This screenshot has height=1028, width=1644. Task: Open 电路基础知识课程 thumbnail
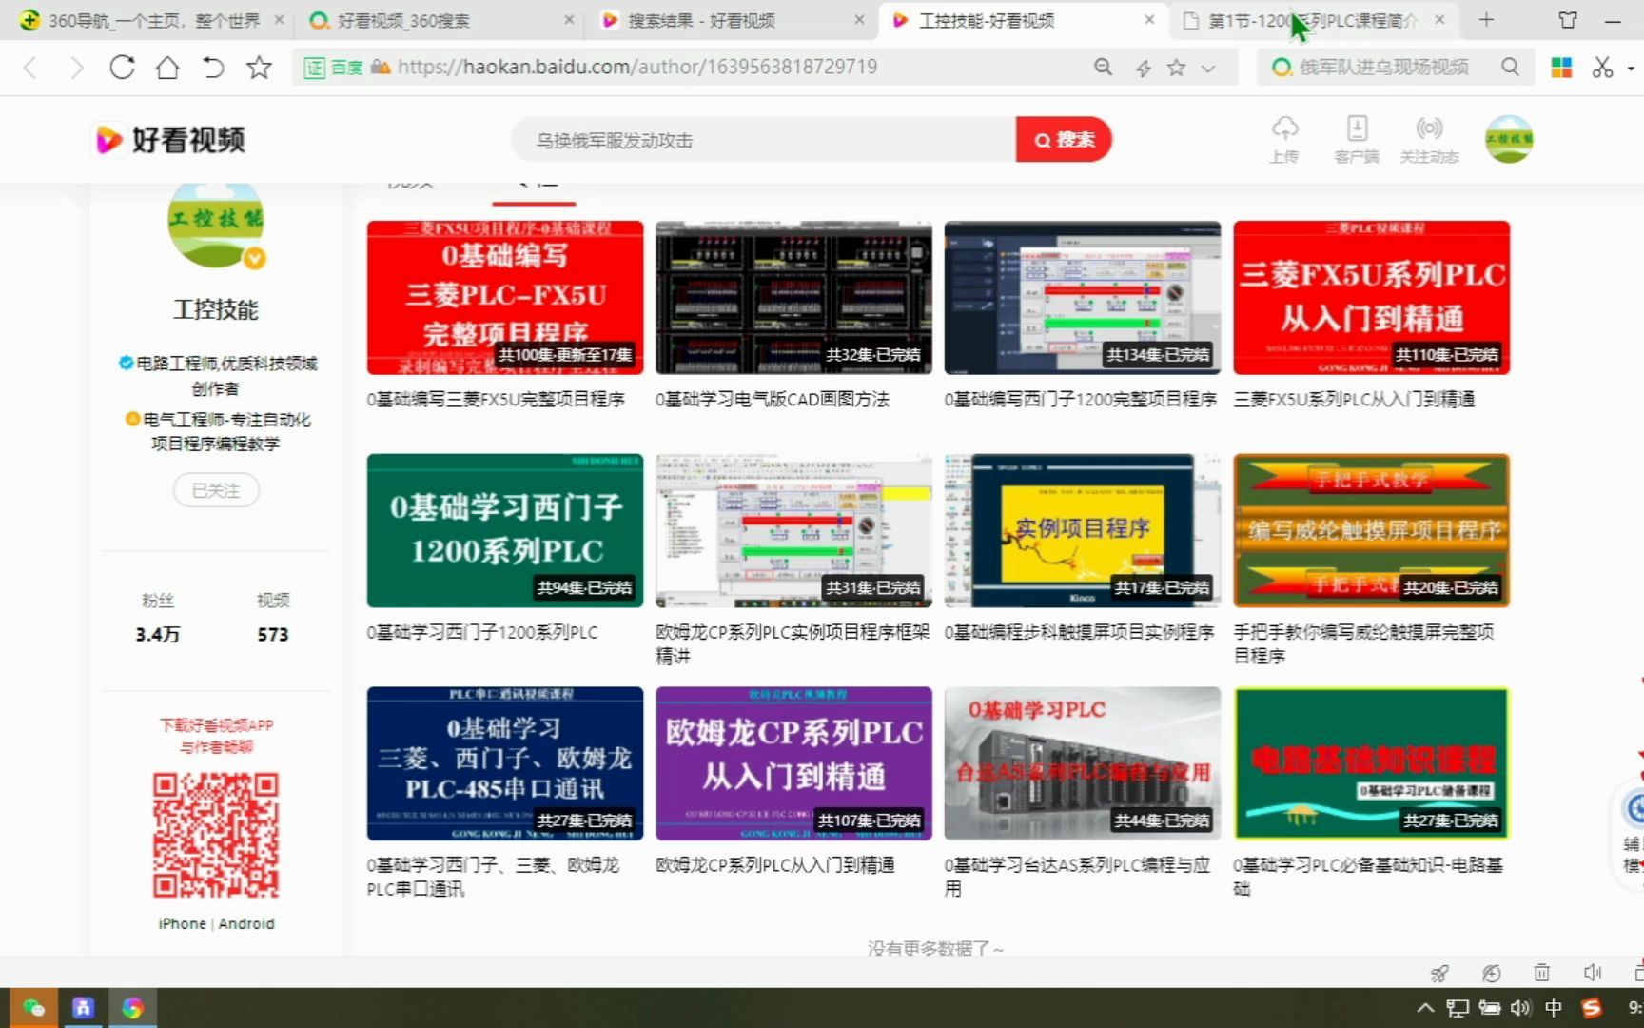tap(1372, 763)
